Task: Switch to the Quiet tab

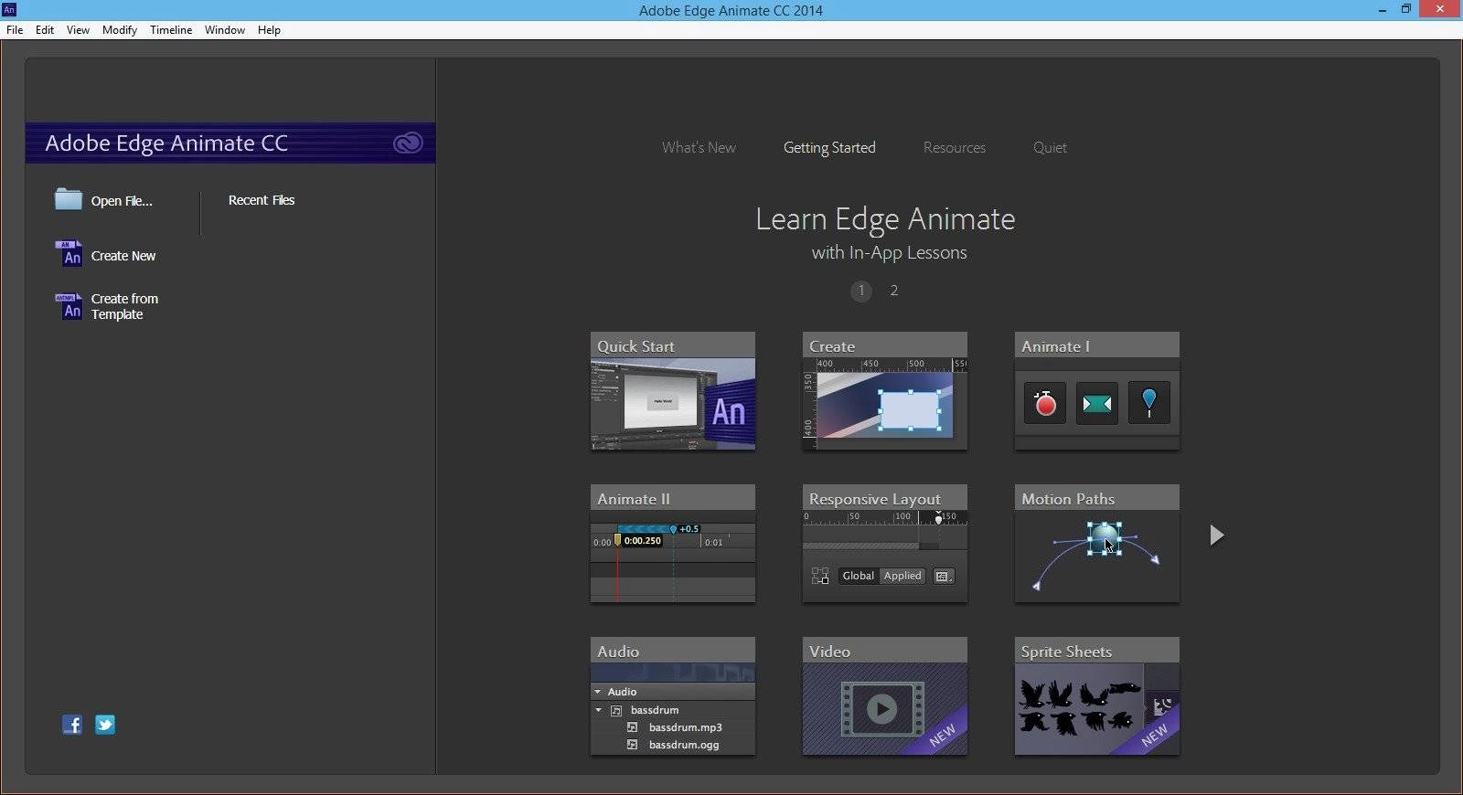Action: (1050, 148)
